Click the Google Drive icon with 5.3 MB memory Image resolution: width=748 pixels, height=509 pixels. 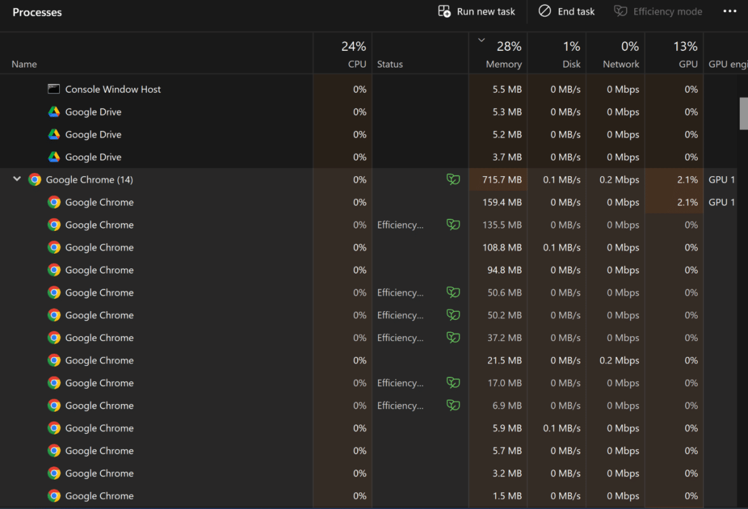point(54,112)
